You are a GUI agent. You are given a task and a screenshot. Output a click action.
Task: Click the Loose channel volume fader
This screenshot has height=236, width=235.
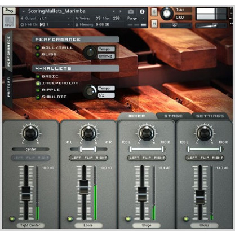(x=84, y=187)
